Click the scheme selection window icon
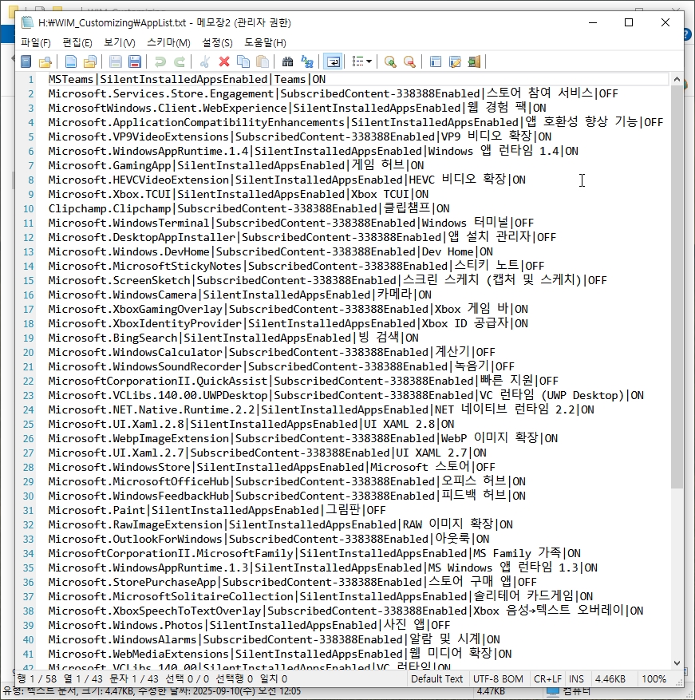The height and width of the screenshot is (700, 695). 435,61
